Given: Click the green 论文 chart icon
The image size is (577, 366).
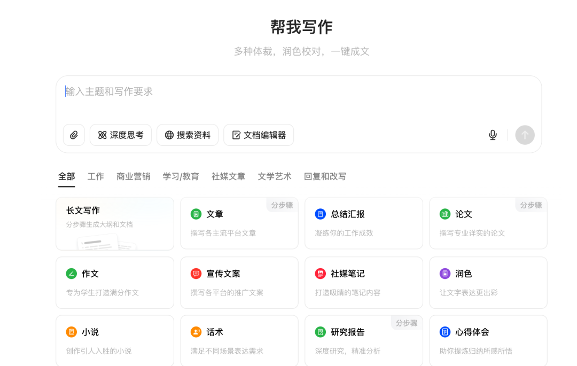Looking at the screenshot, I should pyautogui.click(x=445, y=214).
